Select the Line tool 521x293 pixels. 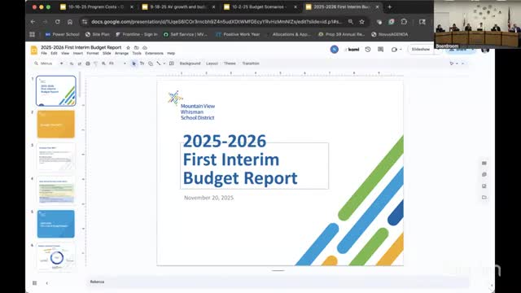[159, 63]
